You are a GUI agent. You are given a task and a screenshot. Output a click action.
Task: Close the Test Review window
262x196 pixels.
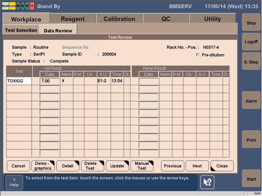tap(222, 166)
